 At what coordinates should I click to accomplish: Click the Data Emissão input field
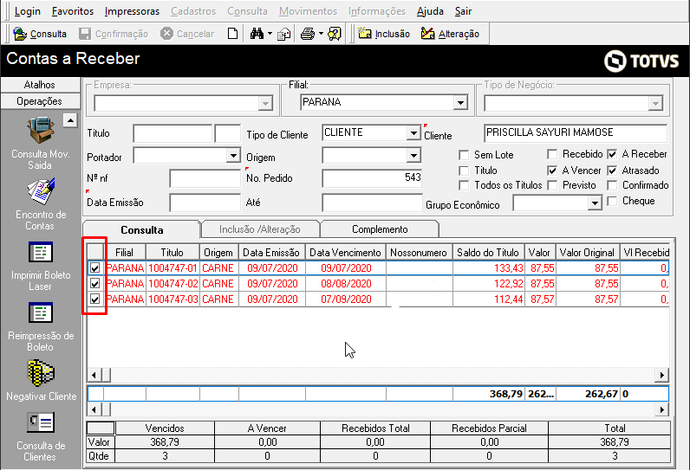[205, 203]
